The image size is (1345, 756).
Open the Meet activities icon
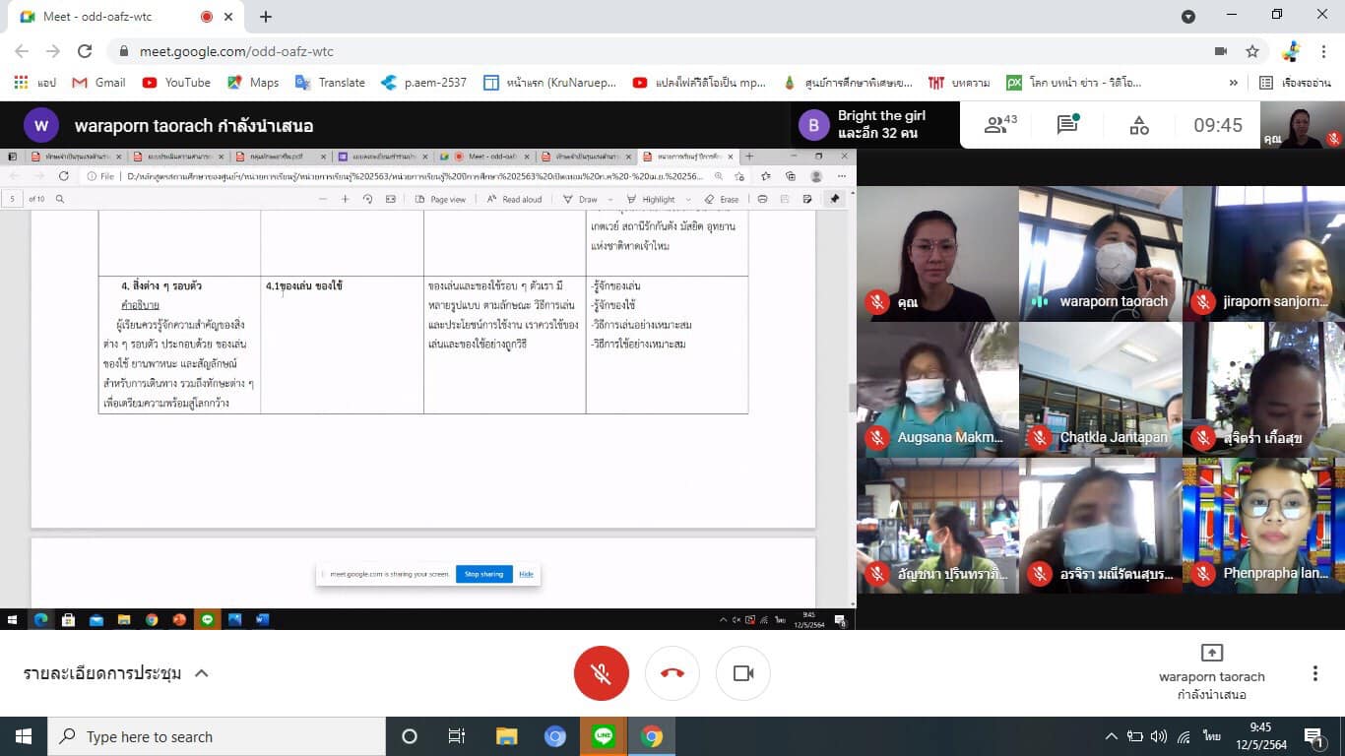tap(1139, 125)
